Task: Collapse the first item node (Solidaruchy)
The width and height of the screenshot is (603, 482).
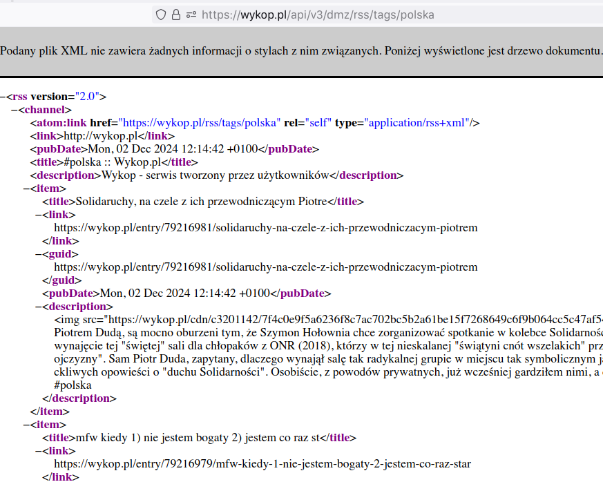Action: tap(26, 189)
